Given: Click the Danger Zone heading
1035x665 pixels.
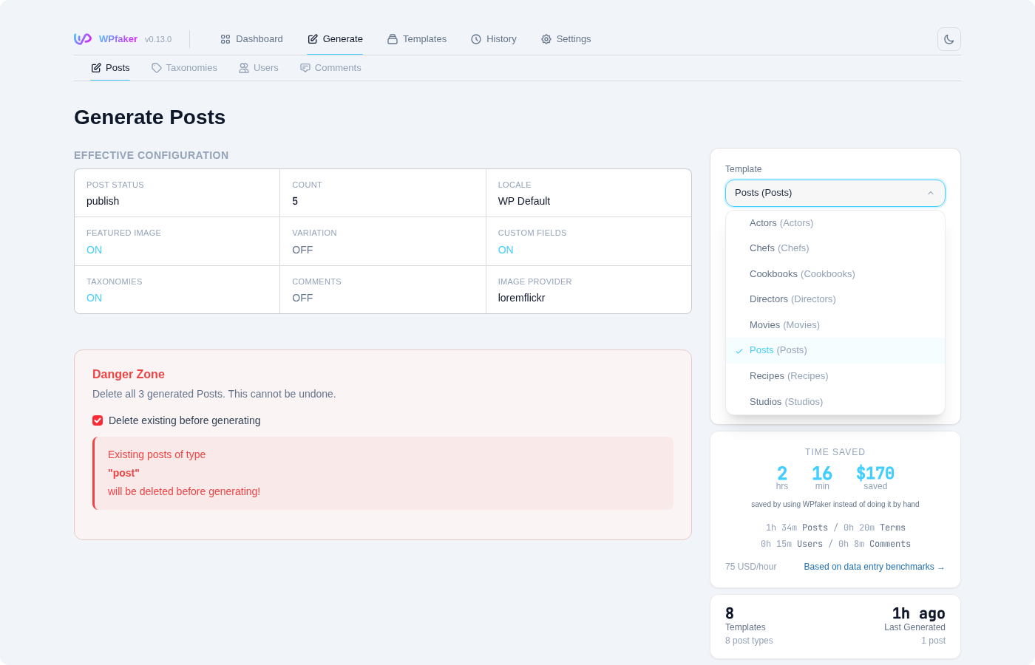Looking at the screenshot, I should 129,374.
